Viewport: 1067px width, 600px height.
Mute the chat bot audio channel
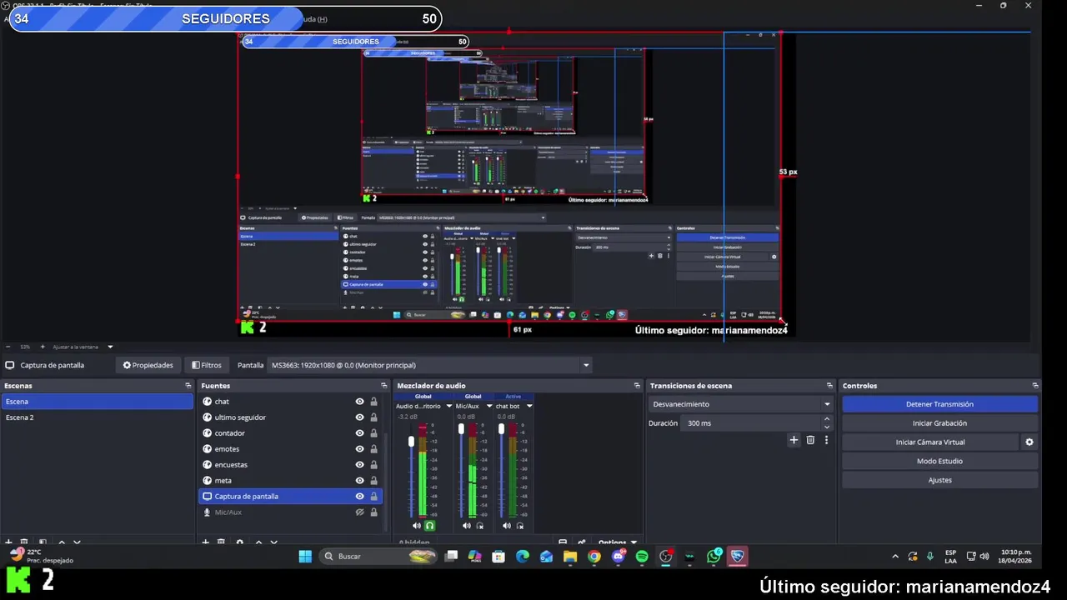point(506,526)
